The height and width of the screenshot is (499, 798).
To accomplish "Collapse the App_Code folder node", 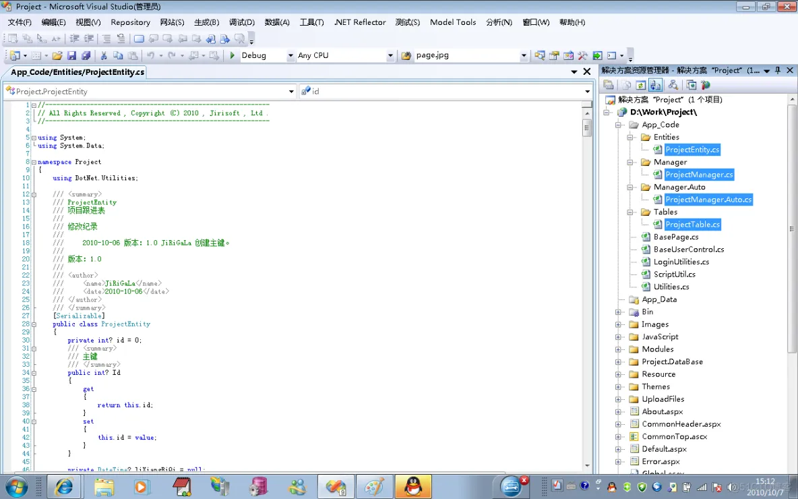I will pyautogui.click(x=618, y=125).
